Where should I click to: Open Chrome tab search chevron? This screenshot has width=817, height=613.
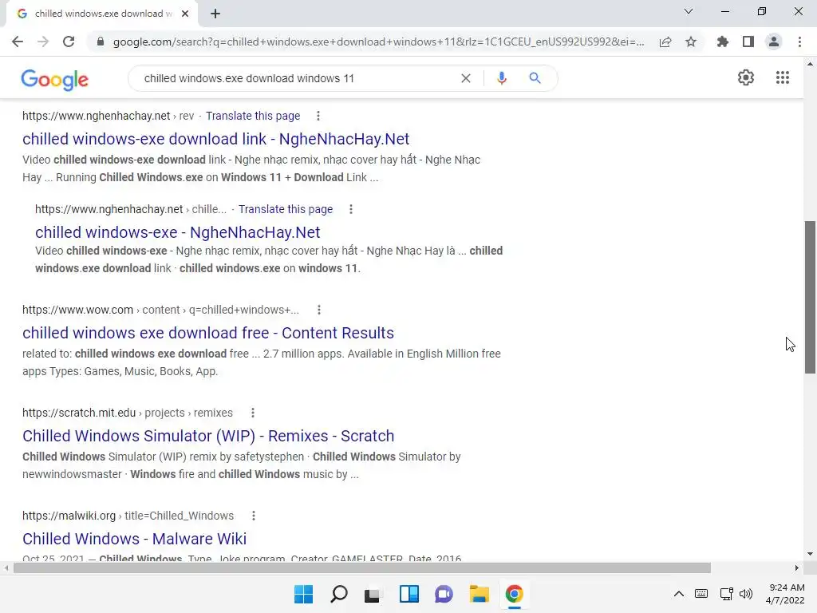coord(689,11)
